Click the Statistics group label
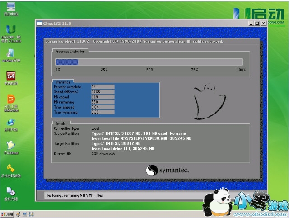This screenshot has height=218, width=289. [x=63, y=82]
